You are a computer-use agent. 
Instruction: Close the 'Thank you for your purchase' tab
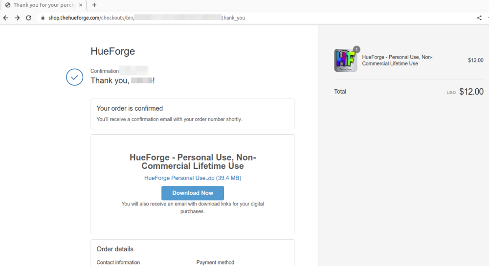(81, 5)
